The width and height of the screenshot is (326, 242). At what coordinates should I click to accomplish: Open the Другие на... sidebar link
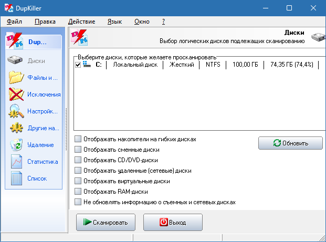[x=43, y=128]
